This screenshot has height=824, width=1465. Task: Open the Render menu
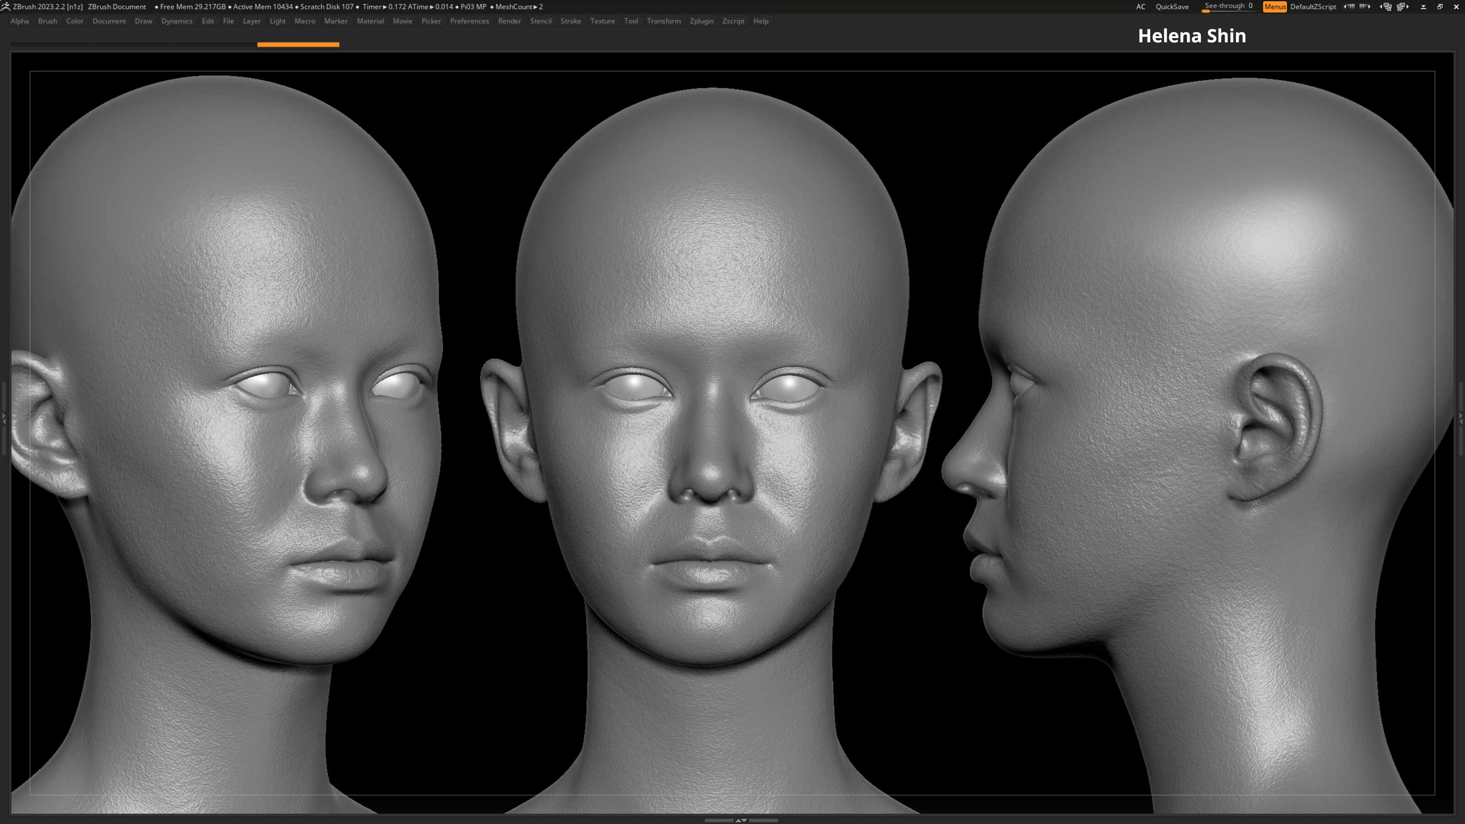pos(510,21)
